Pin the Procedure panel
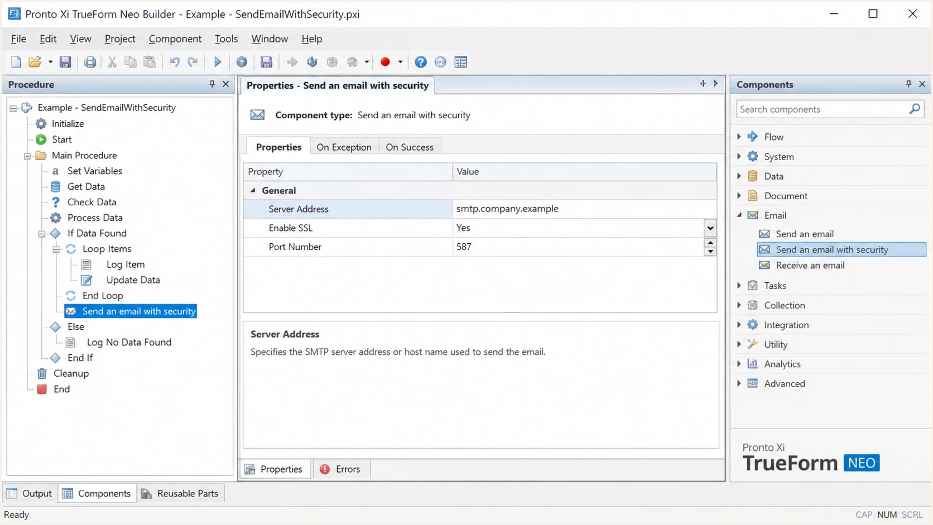Image resolution: width=933 pixels, height=525 pixels. pyautogui.click(x=212, y=84)
